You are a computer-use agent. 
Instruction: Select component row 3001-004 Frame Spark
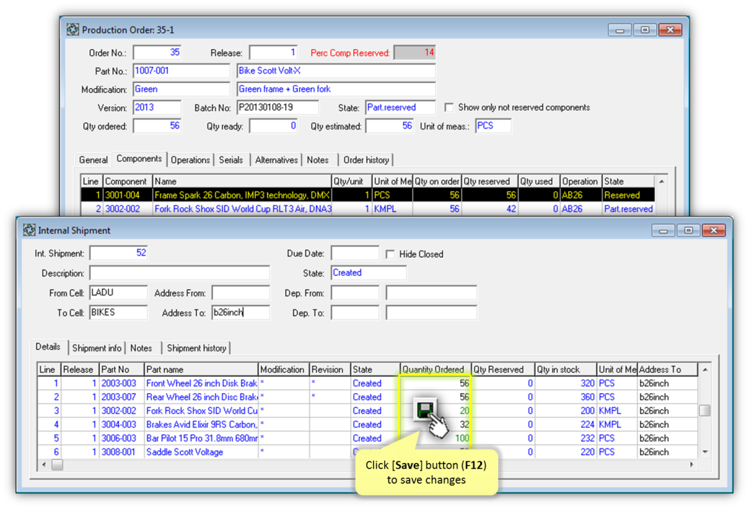(x=368, y=195)
